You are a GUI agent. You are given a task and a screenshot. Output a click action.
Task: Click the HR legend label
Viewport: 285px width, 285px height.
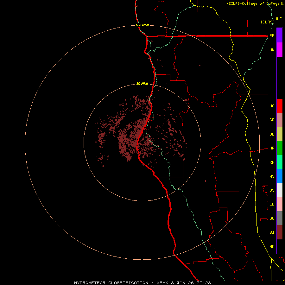[272, 148]
